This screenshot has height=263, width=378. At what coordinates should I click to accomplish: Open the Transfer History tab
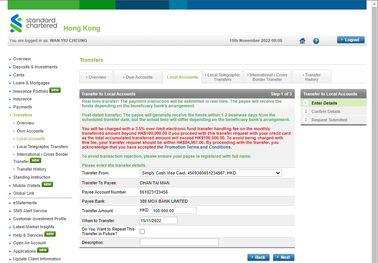312,77
